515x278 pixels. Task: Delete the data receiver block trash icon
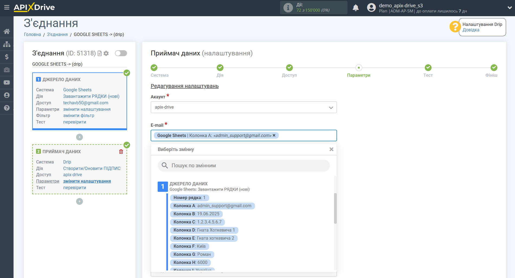pos(121,152)
